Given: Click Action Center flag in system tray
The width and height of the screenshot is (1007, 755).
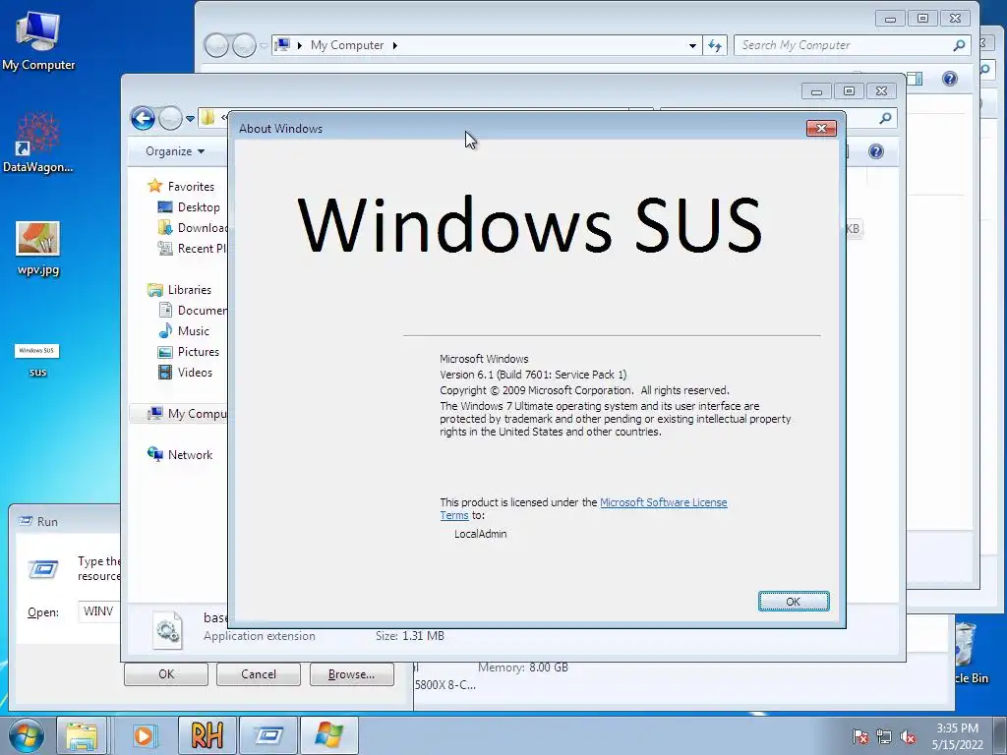Looking at the screenshot, I should pyautogui.click(x=859, y=736).
